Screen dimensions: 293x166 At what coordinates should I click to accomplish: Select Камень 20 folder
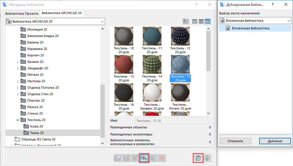click(x=32, y=42)
